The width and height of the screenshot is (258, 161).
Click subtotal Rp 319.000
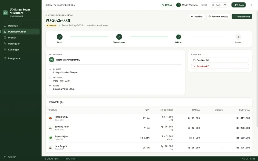(x=243, y=118)
